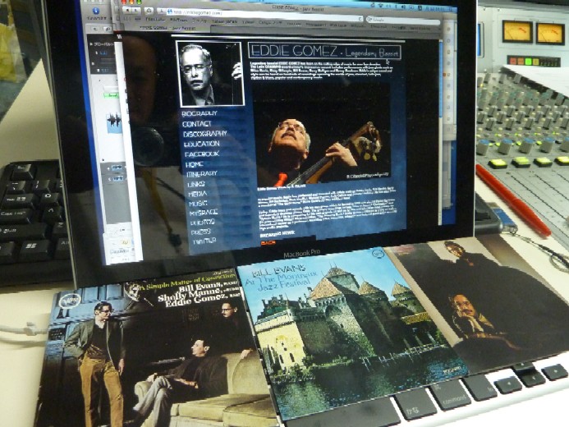Follow the FACEBOOK link in sidebar
Screen dimensions: 569x427
[202, 154]
